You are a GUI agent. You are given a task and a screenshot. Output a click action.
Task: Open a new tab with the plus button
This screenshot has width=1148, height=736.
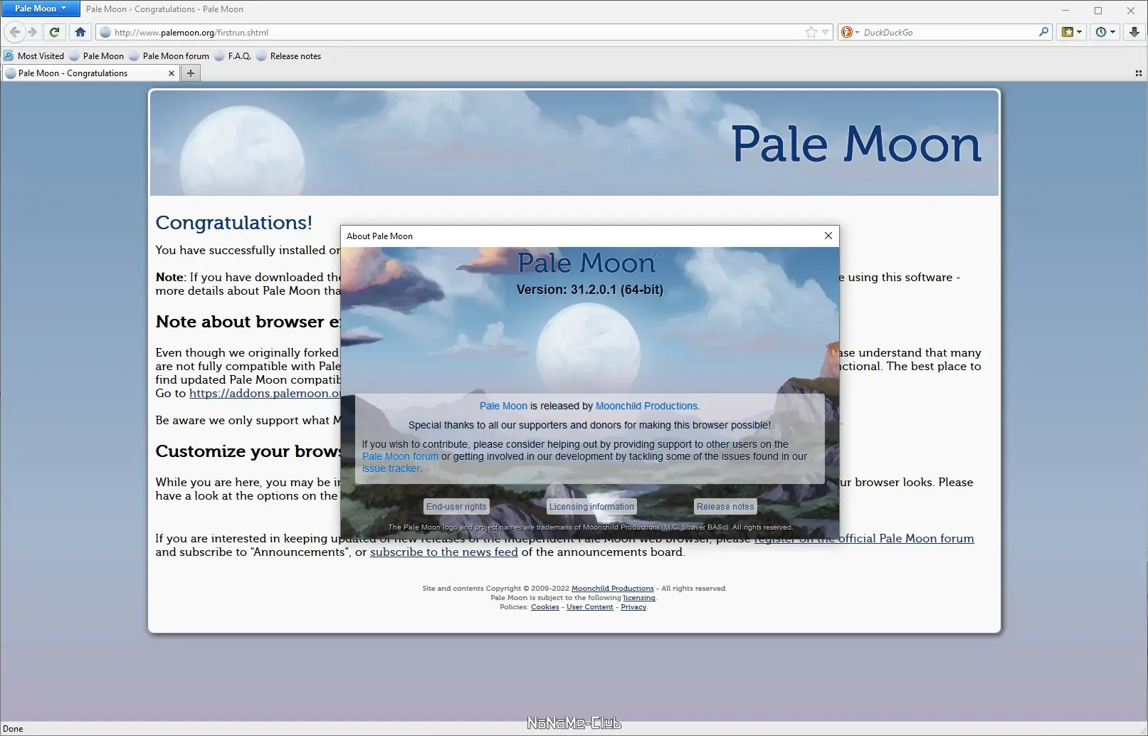tap(190, 73)
